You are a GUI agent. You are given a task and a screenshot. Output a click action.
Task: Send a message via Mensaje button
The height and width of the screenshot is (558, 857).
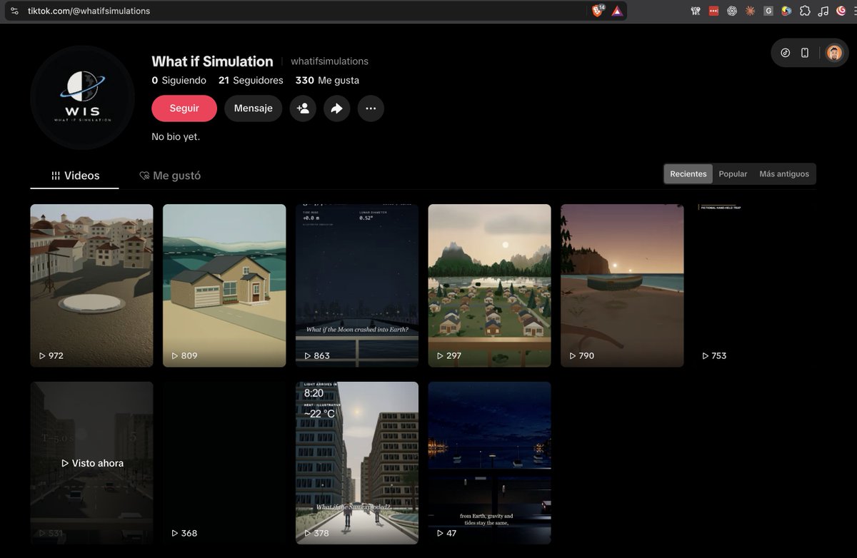[254, 108]
